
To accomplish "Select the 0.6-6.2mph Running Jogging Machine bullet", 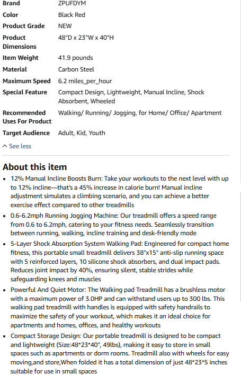I will coord(113,225).
